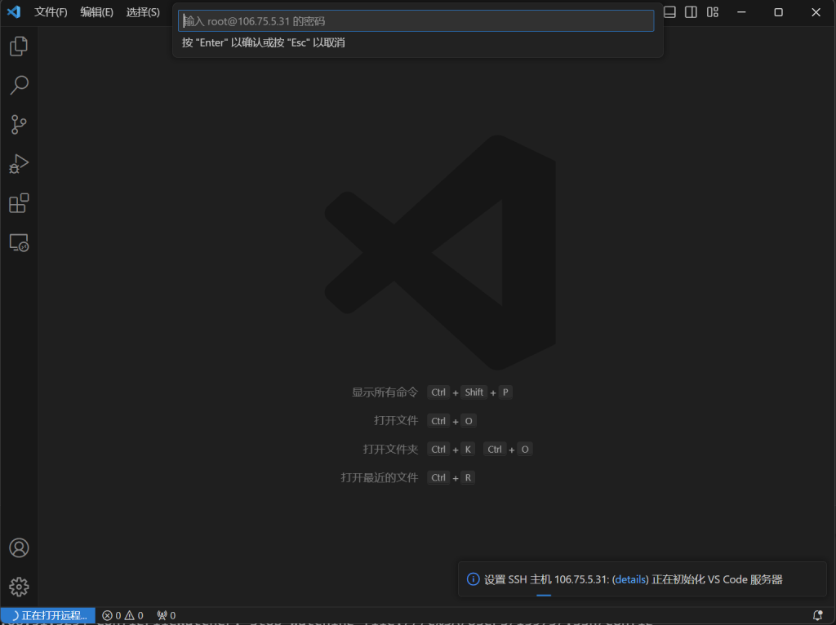Open the customize layout icon
Viewport: 836px width, 625px height.
point(713,11)
